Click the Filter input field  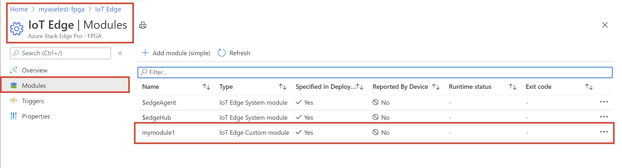(375, 72)
